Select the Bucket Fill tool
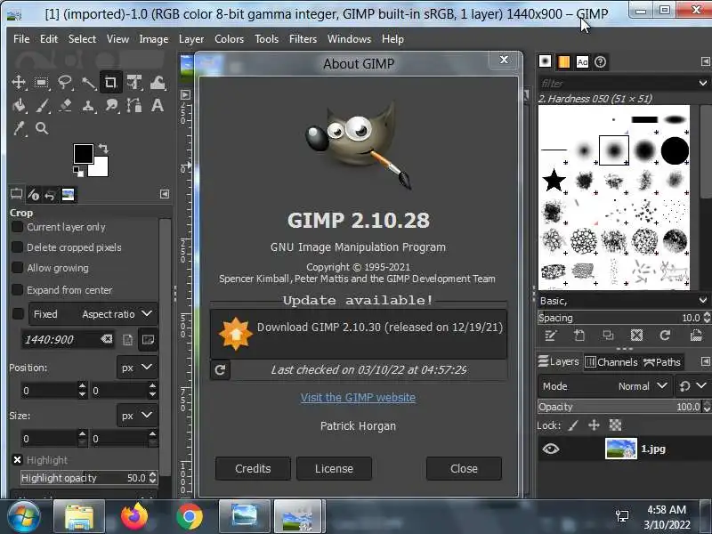The image size is (712, 534). click(19, 105)
